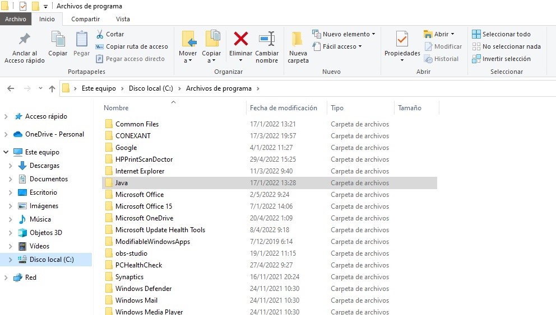556x315 pixels.
Task: Click Archivos de programa breadcrumb
Action: 219,88
